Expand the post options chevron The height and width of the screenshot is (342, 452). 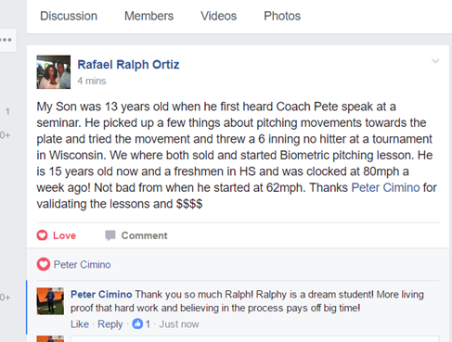coord(435,61)
